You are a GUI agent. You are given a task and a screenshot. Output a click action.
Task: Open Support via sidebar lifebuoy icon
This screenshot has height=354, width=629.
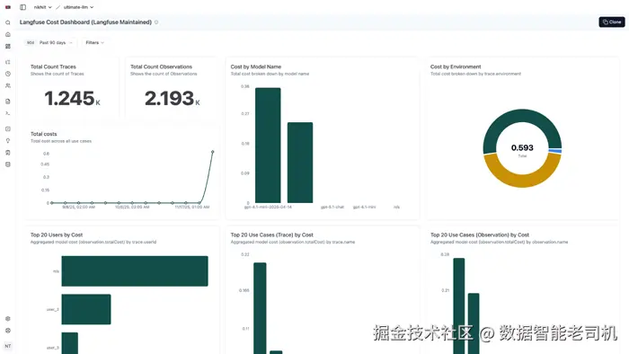click(7, 331)
